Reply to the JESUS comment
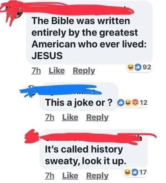Image resolution: width=166 pixels, height=183 pixels. [84, 71]
